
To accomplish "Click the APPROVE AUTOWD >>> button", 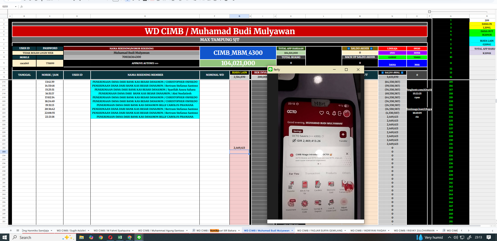I will pyautogui.click(x=145, y=63).
